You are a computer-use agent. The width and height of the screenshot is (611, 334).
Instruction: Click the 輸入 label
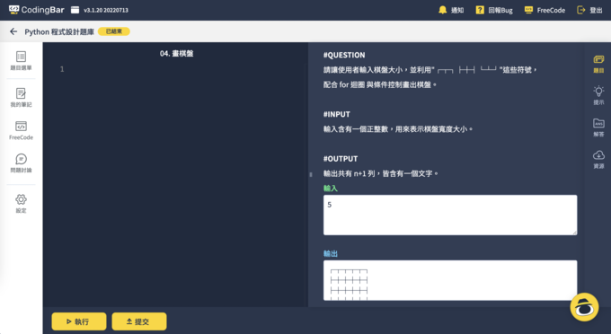click(x=331, y=188)
